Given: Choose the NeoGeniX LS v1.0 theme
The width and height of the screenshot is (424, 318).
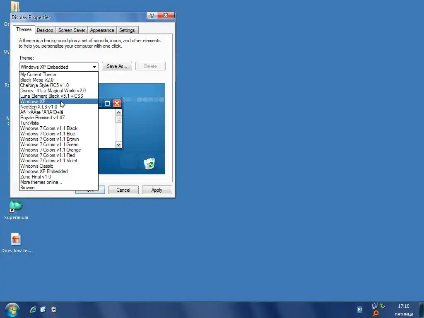Looking at the screenshot, I should tap(59, 107).
